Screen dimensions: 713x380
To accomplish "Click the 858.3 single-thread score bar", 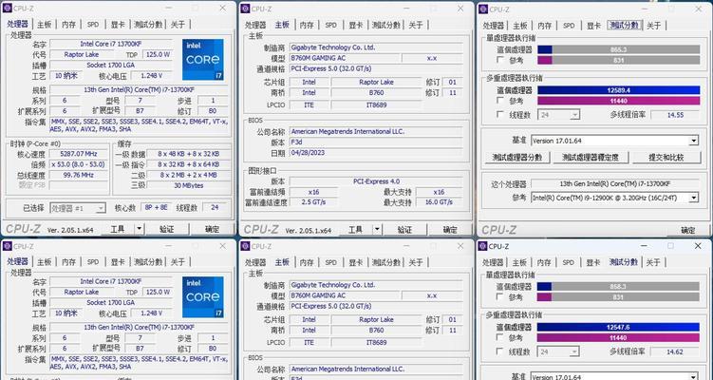I will click(x=618, y=287).
